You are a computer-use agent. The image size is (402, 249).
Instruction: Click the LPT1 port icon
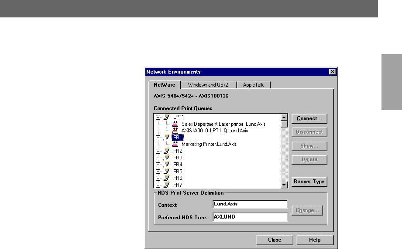pyautogui.click(x=165, y=117)
